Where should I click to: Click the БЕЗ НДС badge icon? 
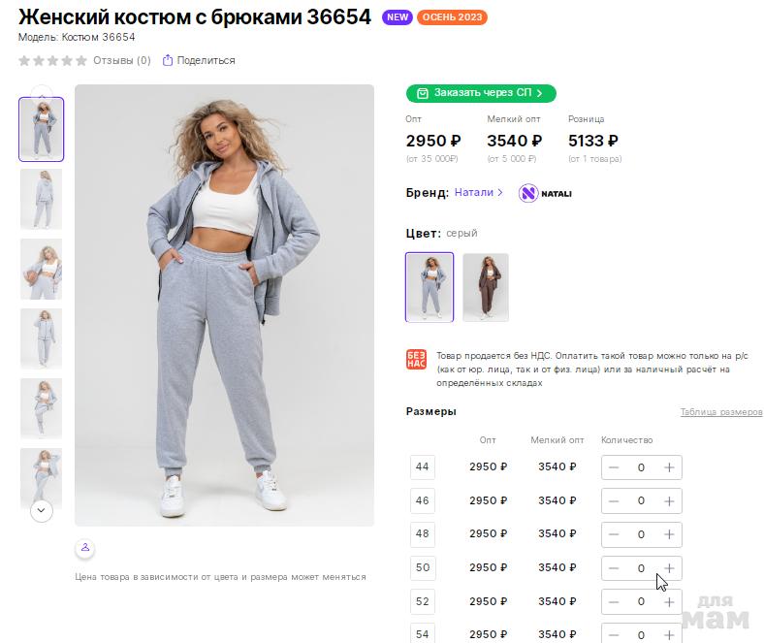pyautogui.click(x=416, y=359)
